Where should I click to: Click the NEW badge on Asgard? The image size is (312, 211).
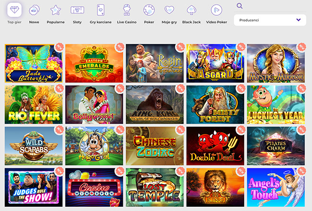pos(241,47)
